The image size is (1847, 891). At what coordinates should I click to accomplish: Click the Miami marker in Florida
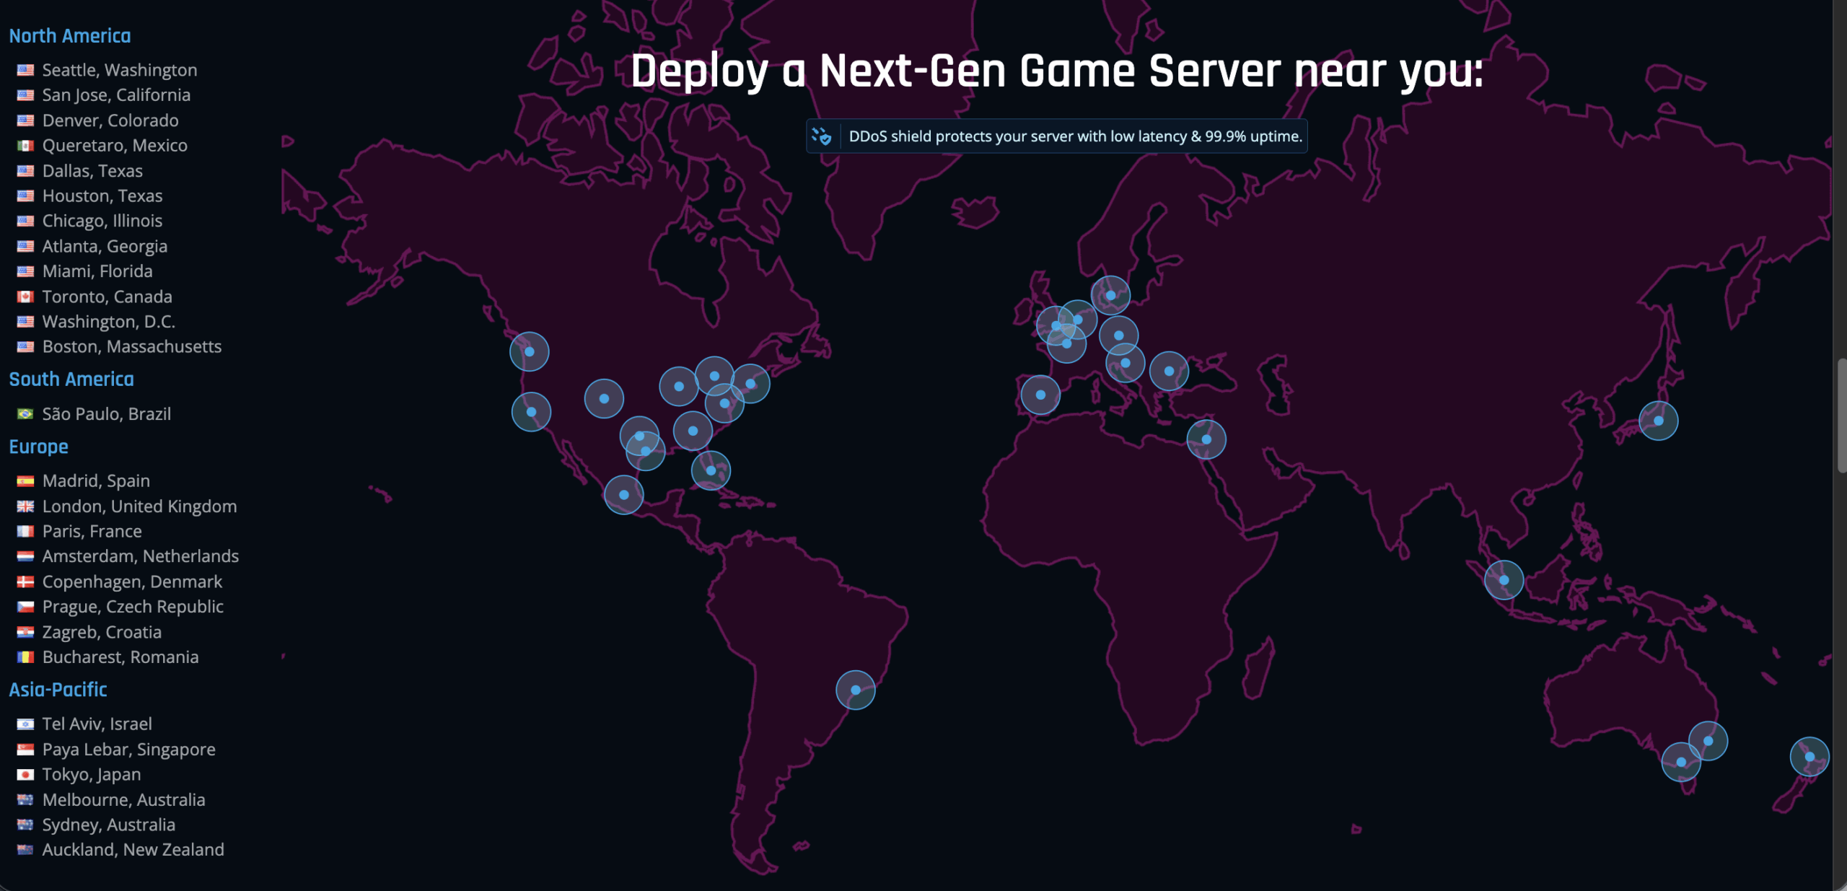[x=711, y=470]
